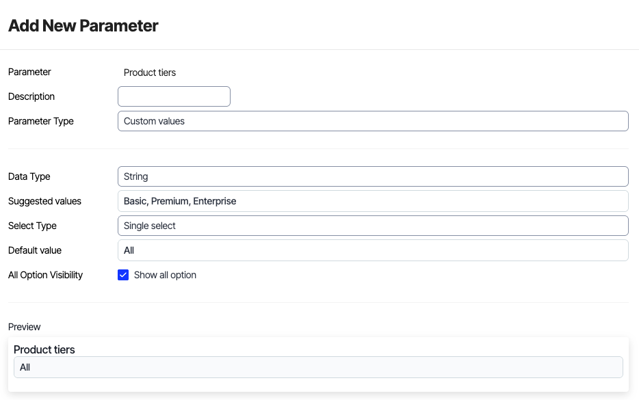The image size is (639, 400).
Task: Click the Product tiers parameter name value
Action: tap(150, 72)
